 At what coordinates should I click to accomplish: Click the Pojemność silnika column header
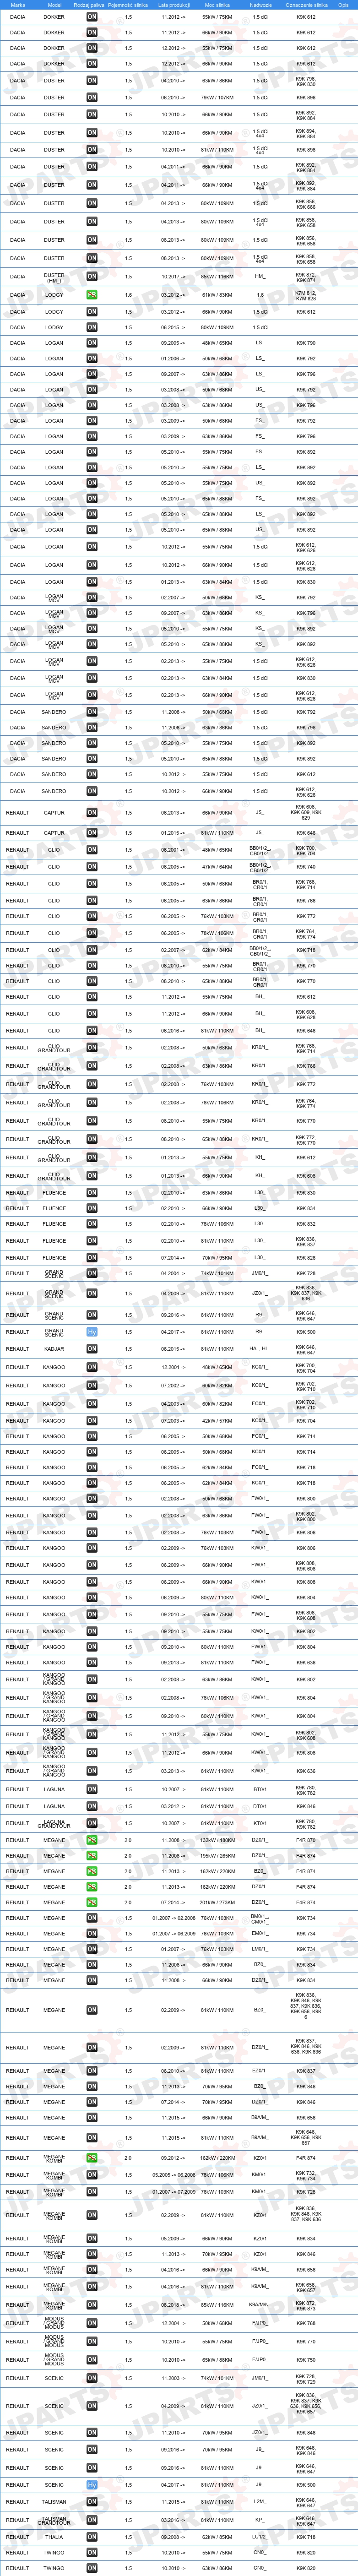pos(128,5)
